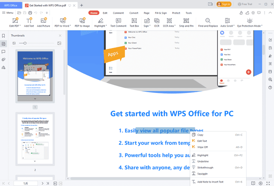Toggle Eye Protection Mode
This screenshot has height=186, width=274.
[x=249, y=20]
